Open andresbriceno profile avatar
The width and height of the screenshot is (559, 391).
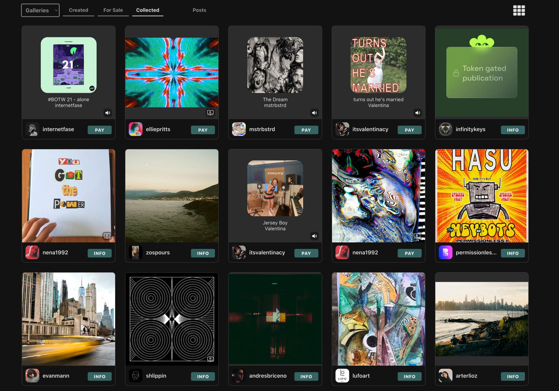pos(239,376)
